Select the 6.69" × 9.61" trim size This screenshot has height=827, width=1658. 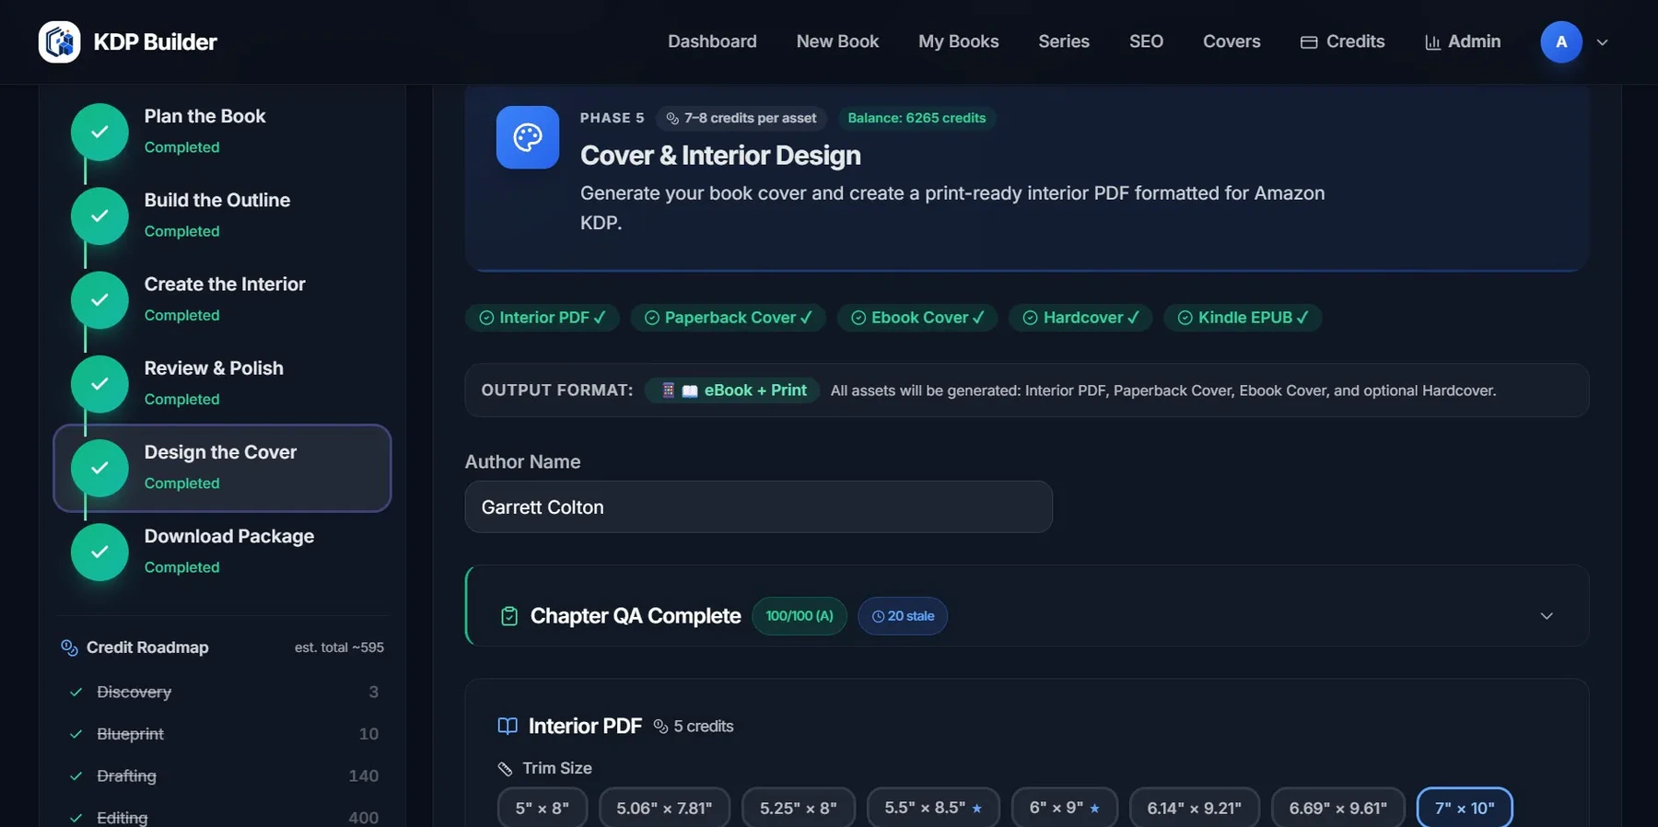click(1337, 808)
